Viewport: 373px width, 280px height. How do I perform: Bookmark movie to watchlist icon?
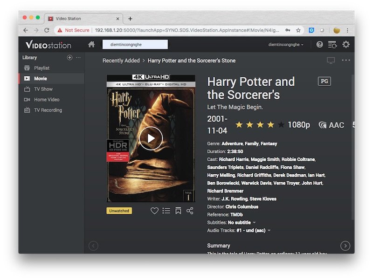pos(178,211)
